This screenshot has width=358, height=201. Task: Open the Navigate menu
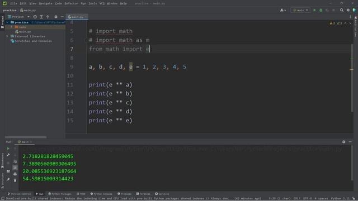45,3
